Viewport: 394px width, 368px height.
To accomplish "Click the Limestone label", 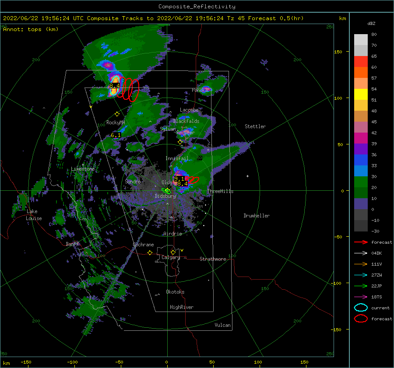I will click(x=83, y=169).
